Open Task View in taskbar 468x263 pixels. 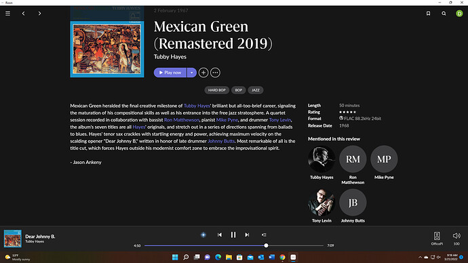pyautogui.click(x=197, y=258)
